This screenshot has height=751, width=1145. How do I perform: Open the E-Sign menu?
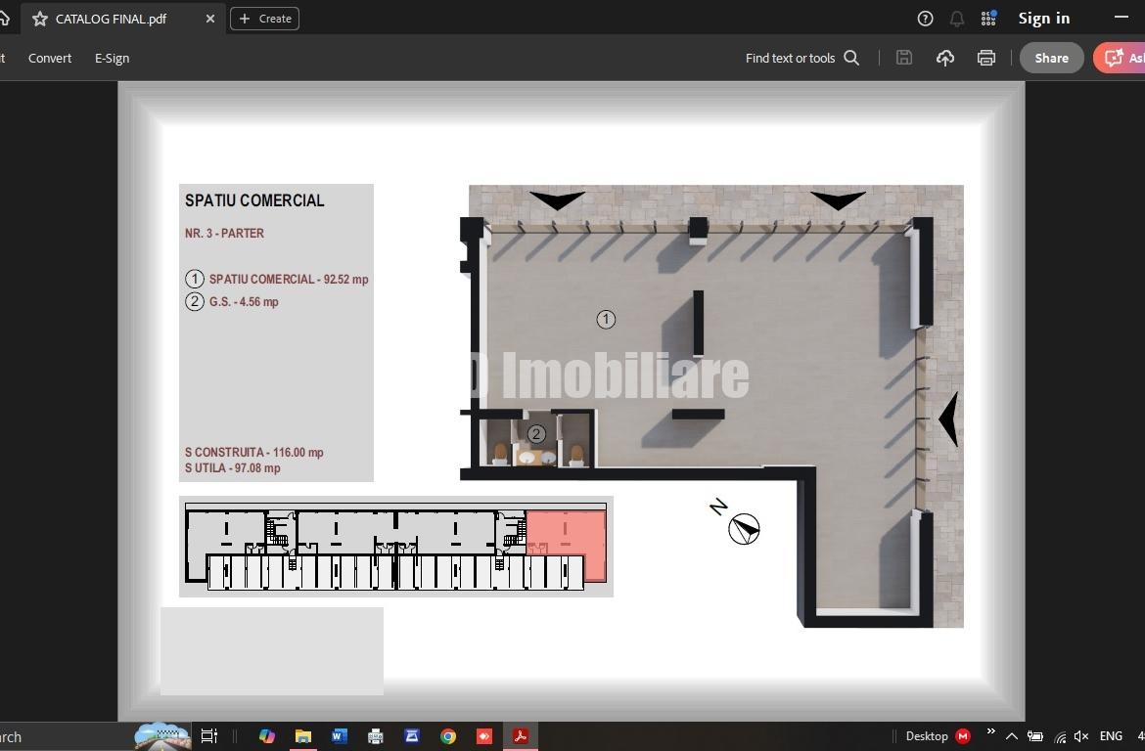click(x=112, y=58)
